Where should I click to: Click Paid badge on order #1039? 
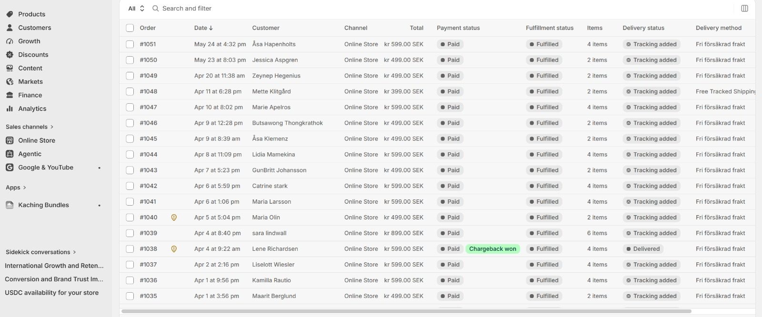(450, 233)
